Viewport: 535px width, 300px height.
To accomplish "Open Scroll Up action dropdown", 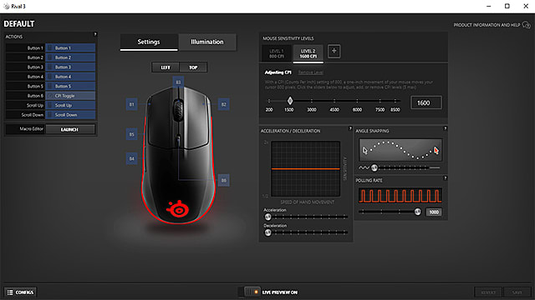I will click(70, 105).
